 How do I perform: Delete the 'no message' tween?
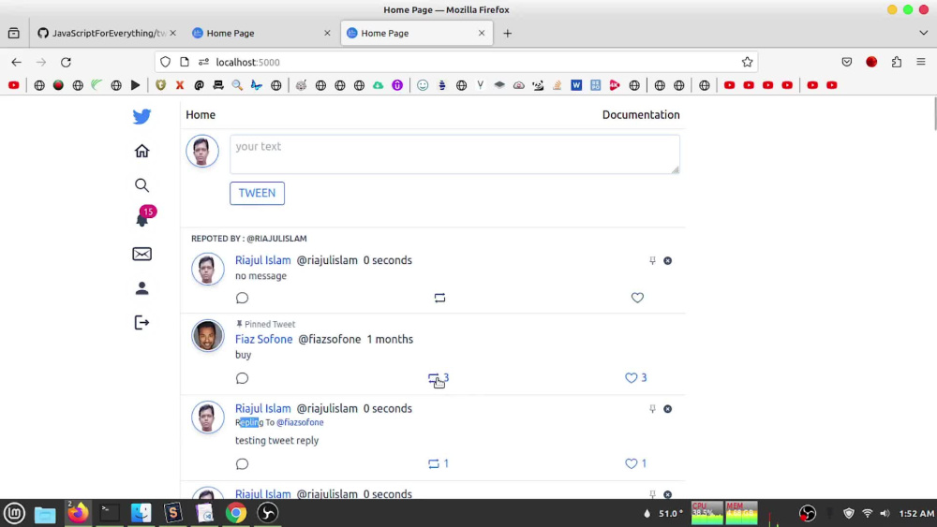pos(667,261)
